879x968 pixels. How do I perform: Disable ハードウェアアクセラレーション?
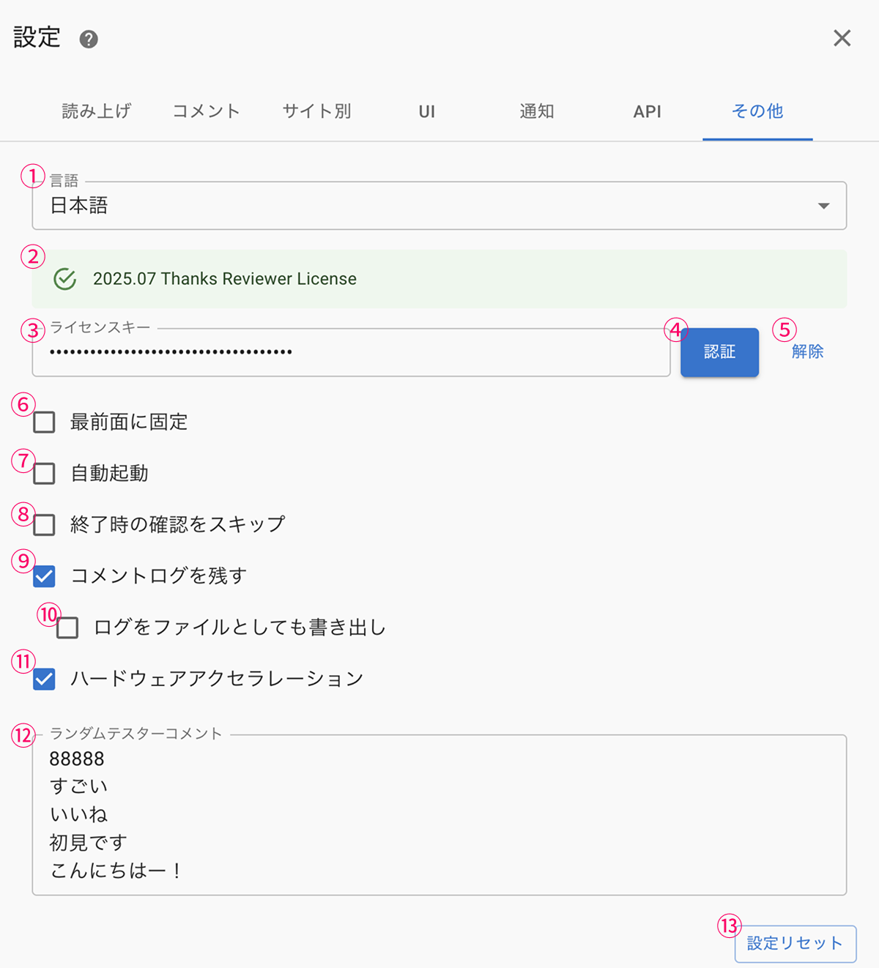click(x=43, y=679)
